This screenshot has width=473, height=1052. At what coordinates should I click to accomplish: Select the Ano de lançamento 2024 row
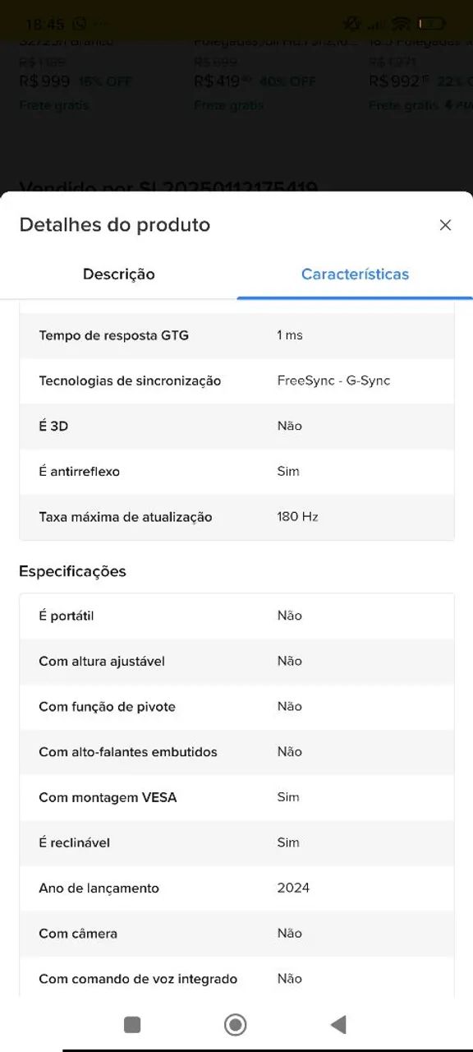(236, 888)
